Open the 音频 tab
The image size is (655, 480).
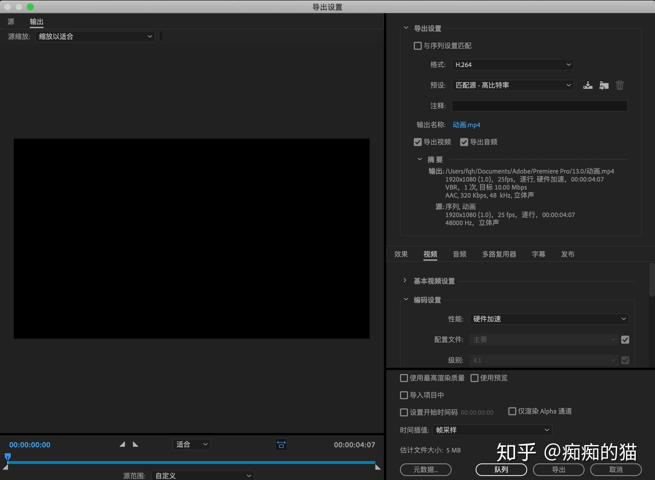pyautogui.click(x=460, y=254)
